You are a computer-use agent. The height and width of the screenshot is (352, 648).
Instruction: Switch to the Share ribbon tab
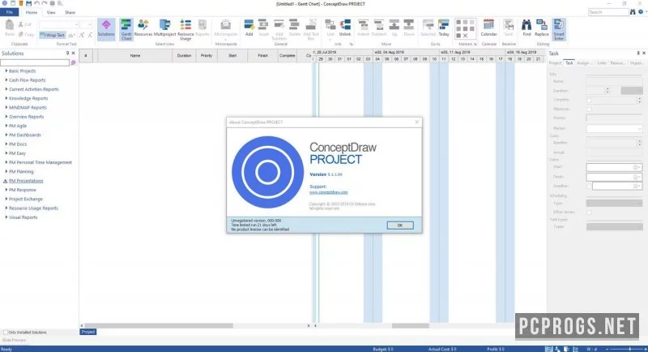click(70, 12)
